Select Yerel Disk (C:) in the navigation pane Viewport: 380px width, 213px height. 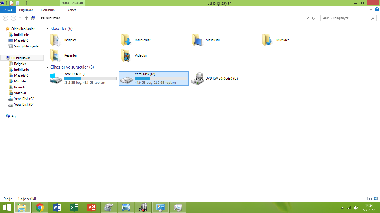pyautogui.click(x=24, y=99)
